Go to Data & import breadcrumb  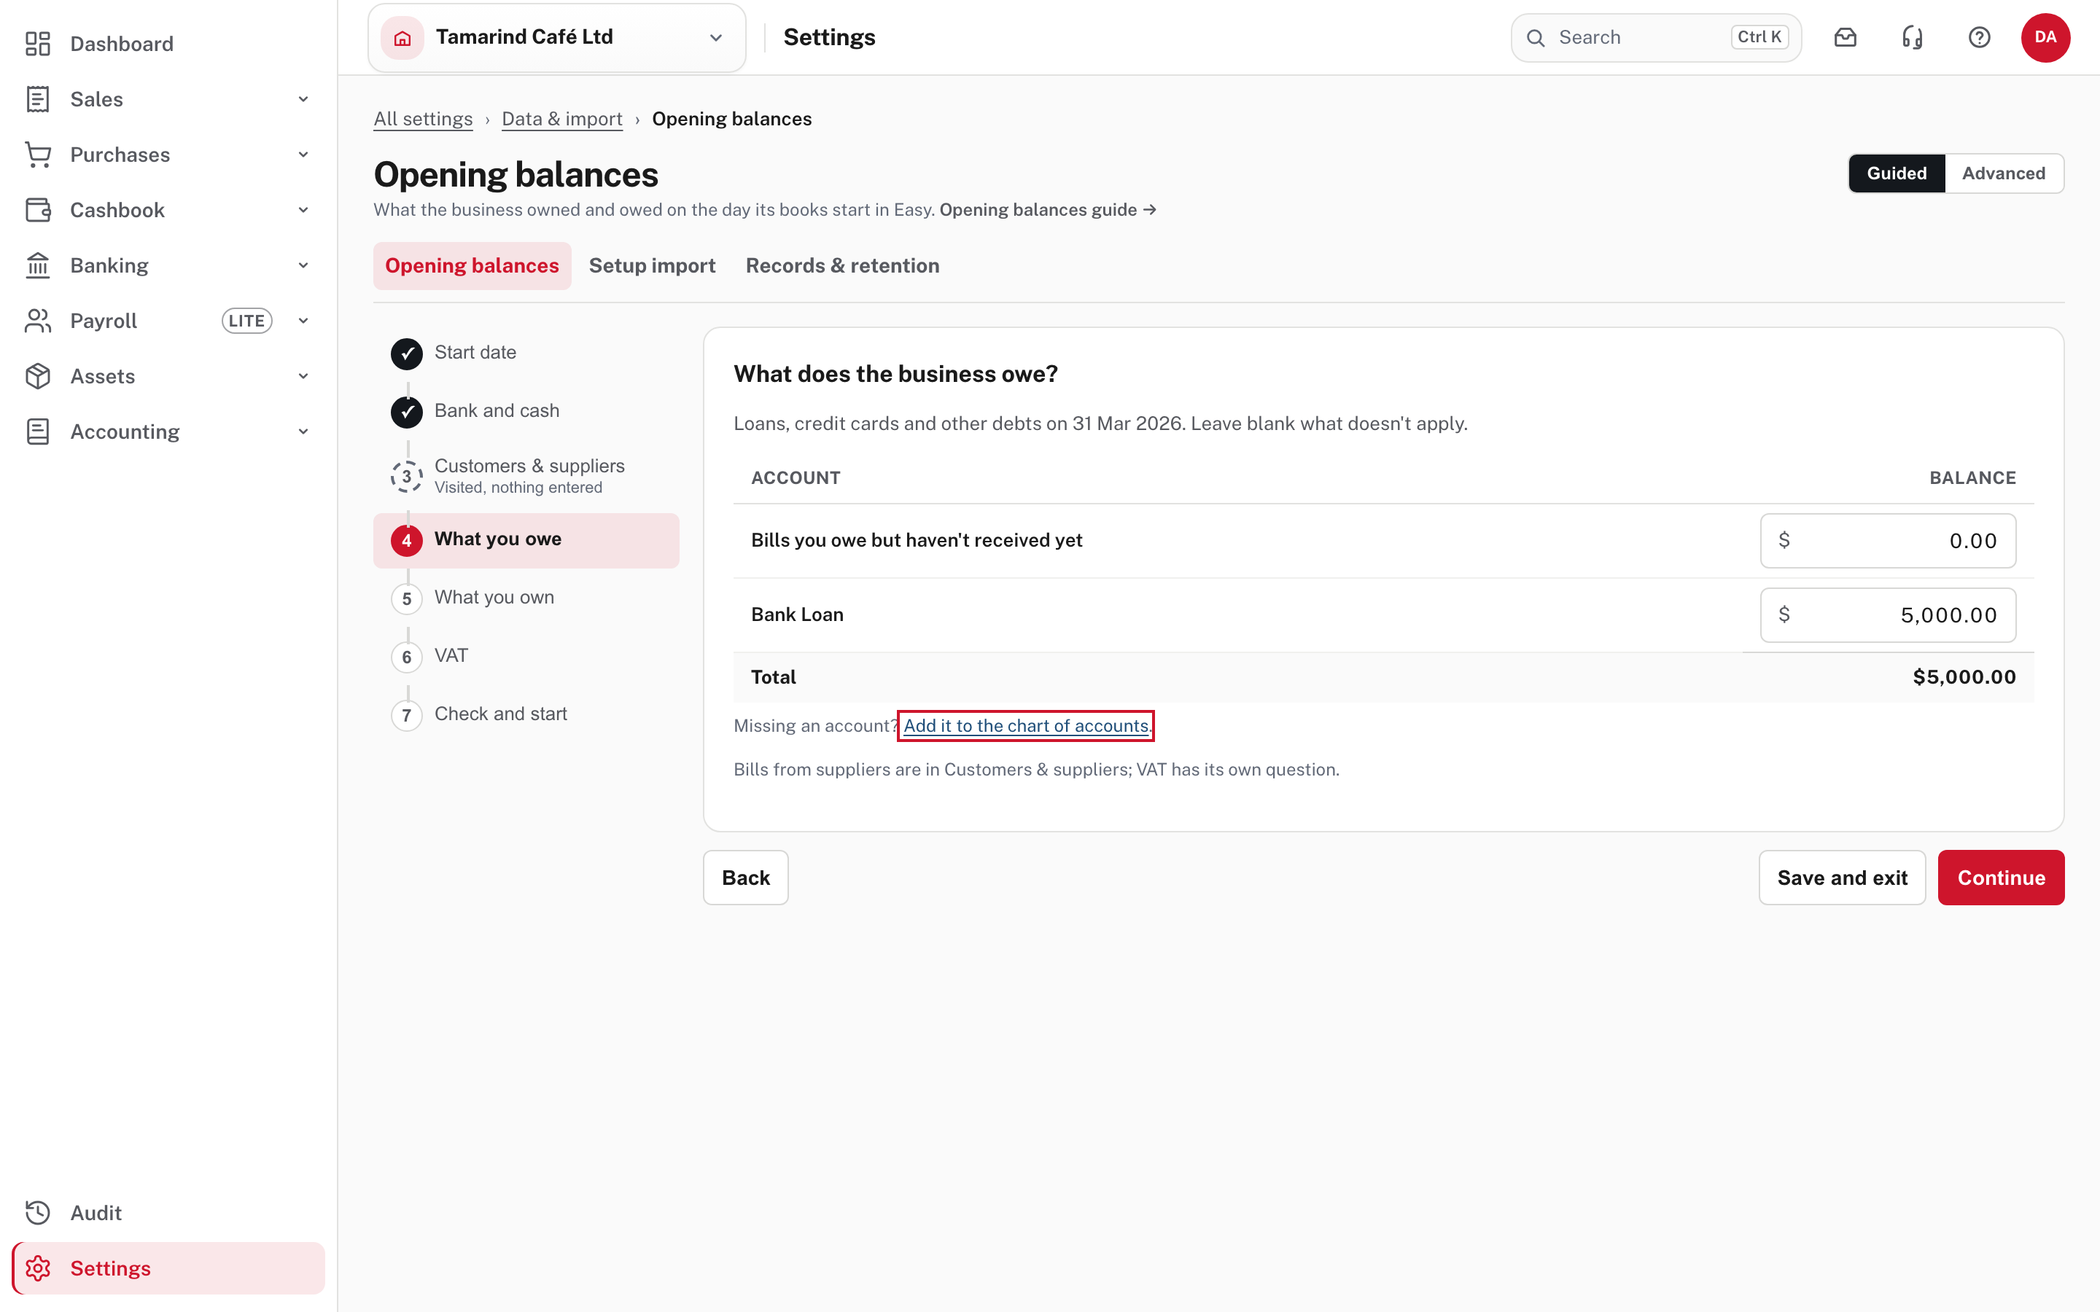[562, 119]
